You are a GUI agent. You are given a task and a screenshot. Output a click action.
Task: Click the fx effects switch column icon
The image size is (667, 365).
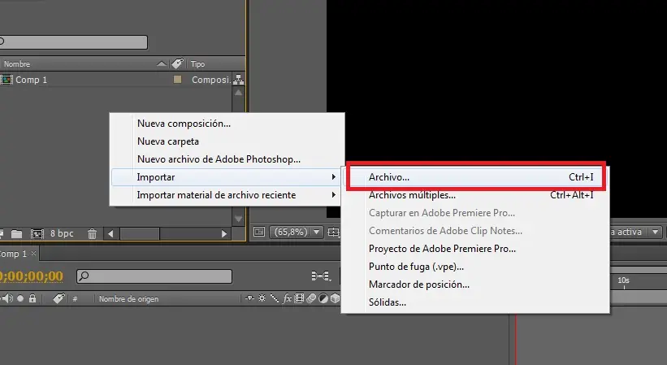pos(287,298)
